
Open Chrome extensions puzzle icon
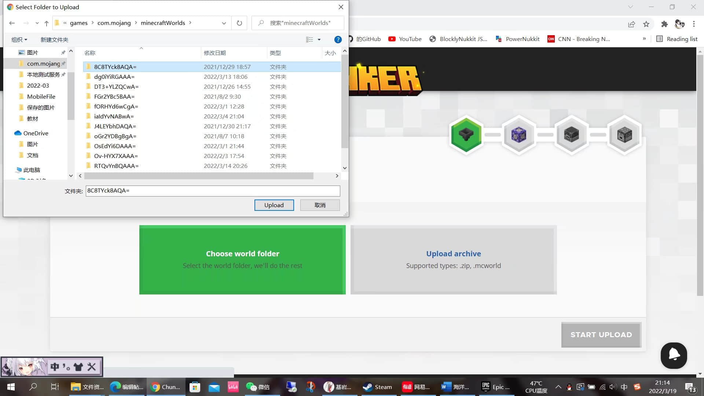coord(664,24)
